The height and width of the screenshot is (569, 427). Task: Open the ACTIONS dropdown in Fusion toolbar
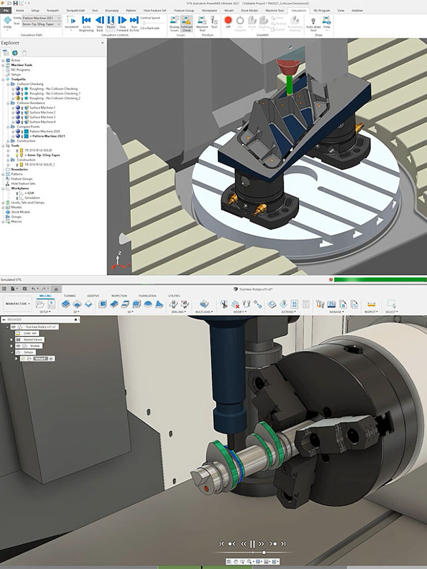[287, 311]
